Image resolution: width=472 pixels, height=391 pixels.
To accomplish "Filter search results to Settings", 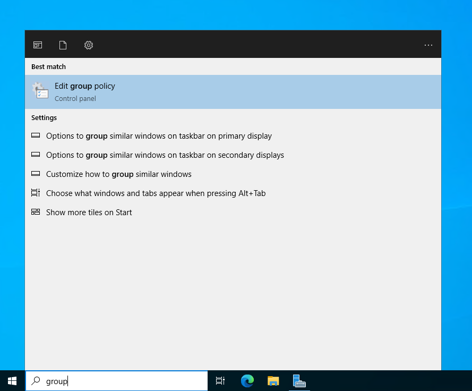I will 88,45.
